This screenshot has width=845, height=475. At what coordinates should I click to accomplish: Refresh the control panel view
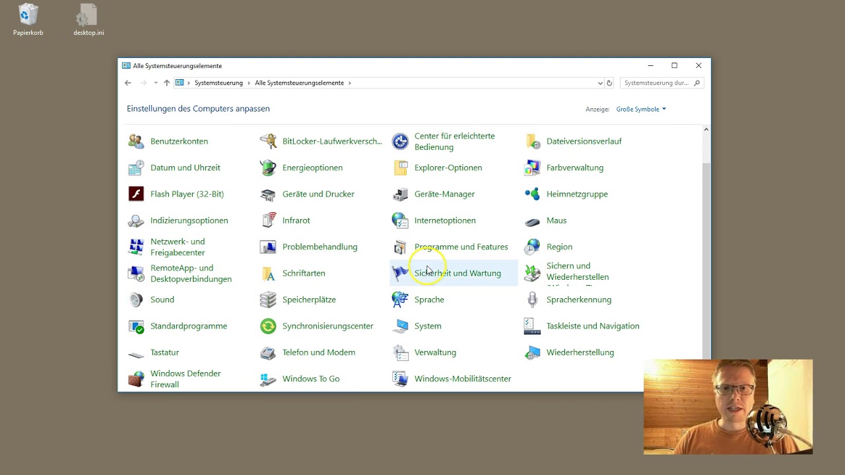[609, 83]
